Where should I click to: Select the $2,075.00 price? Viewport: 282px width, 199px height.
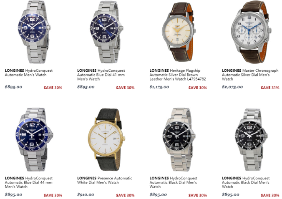(232, 87)
